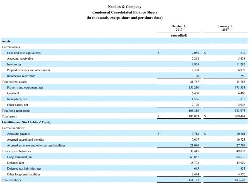Select the 'Long-term debt, net' label

(20, 157)
